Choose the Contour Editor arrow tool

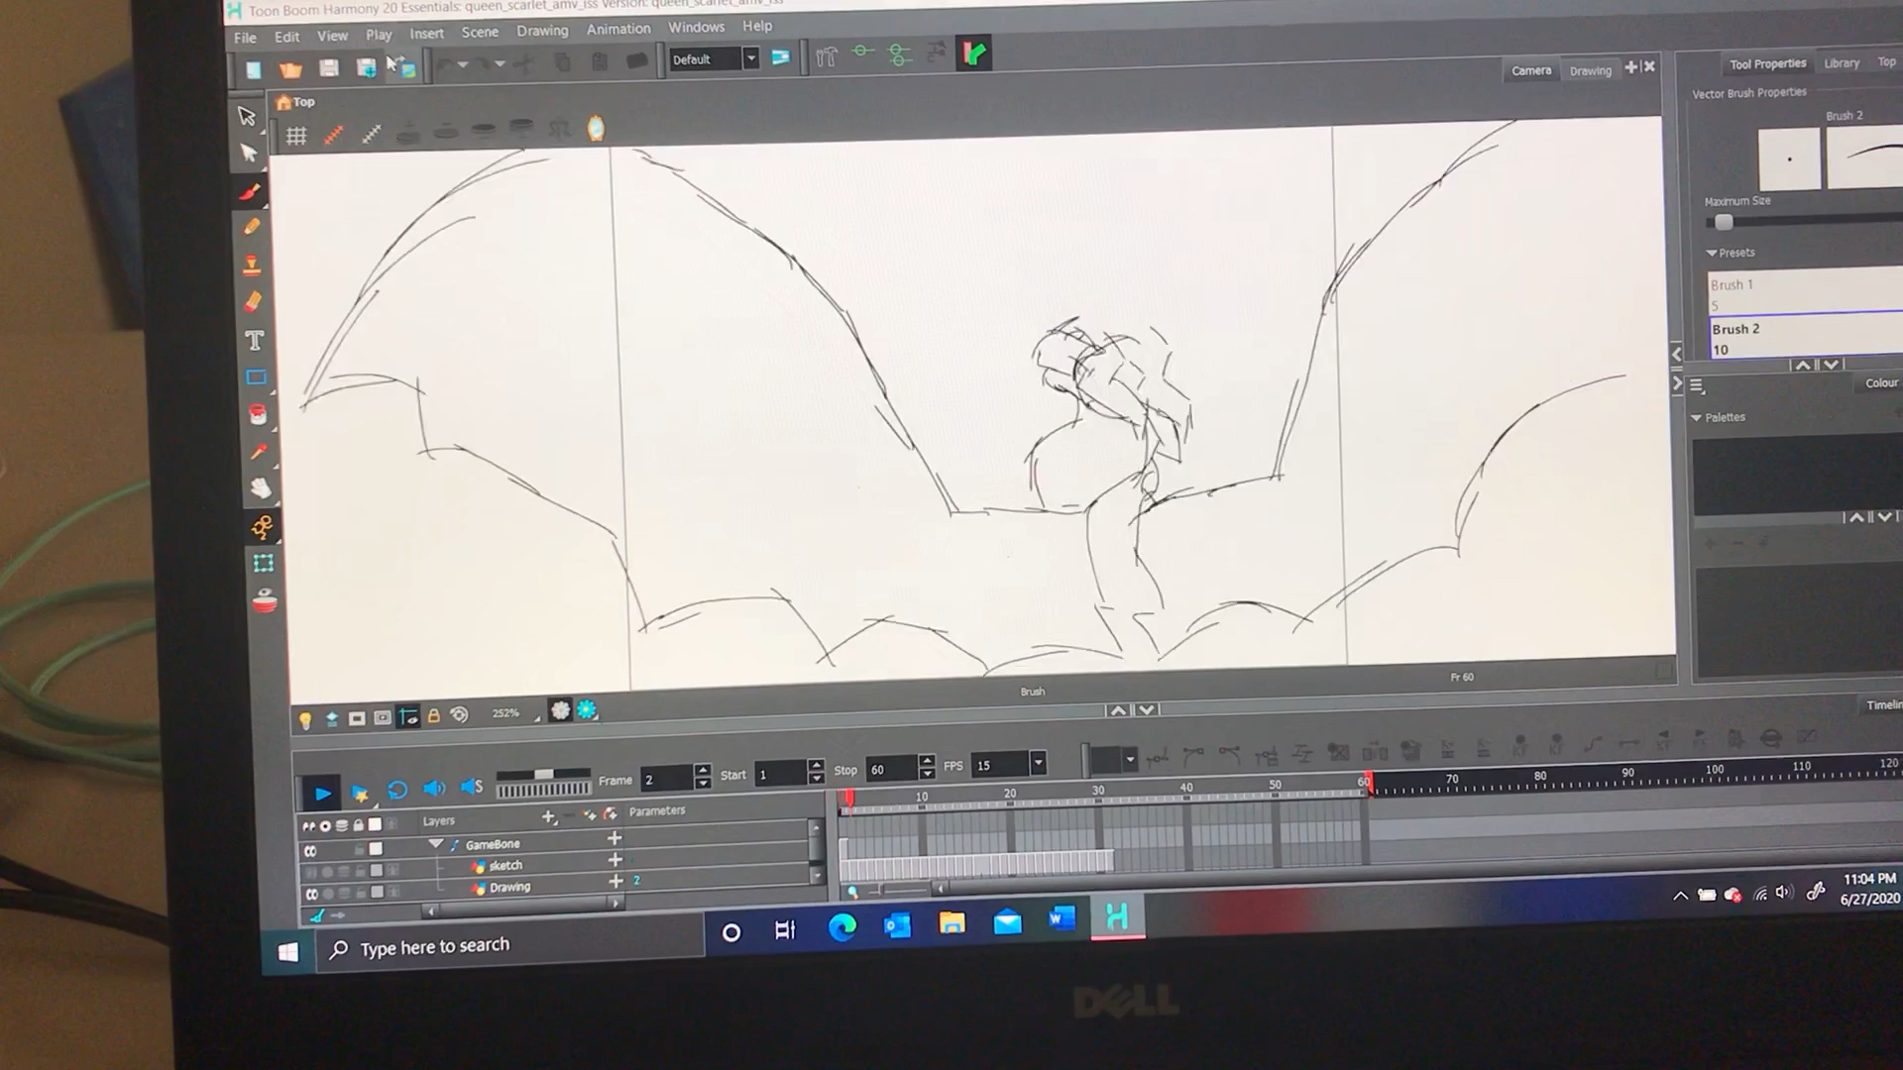pyautogui.click(x=248, y=153)
